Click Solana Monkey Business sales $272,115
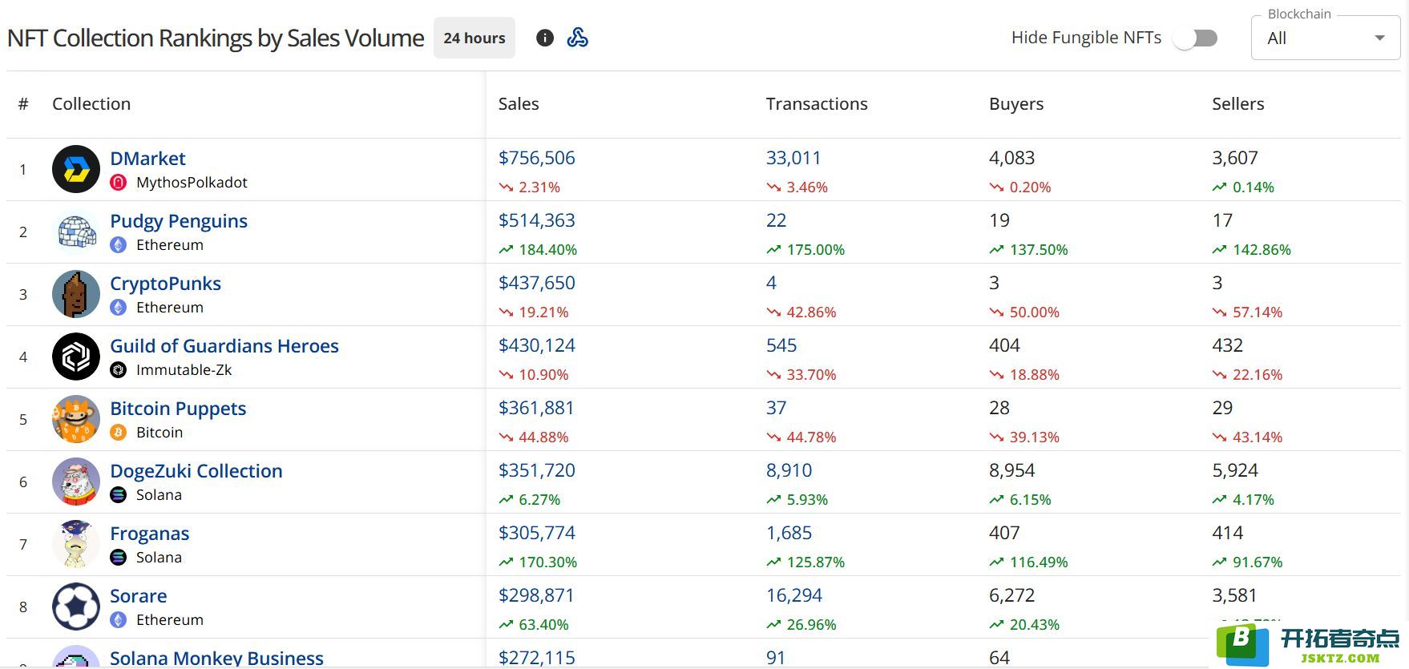The height and width of the screenshot is (669, 1409). pyautogui.click(x=537, y=658)
